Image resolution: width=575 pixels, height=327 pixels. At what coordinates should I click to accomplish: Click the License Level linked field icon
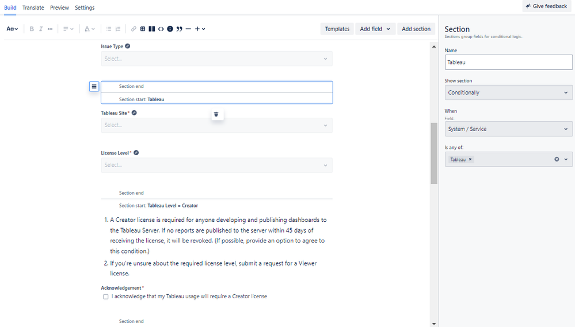(136, 153)
